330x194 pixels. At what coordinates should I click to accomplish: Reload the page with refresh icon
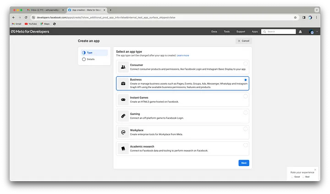(x=26, y=17)
